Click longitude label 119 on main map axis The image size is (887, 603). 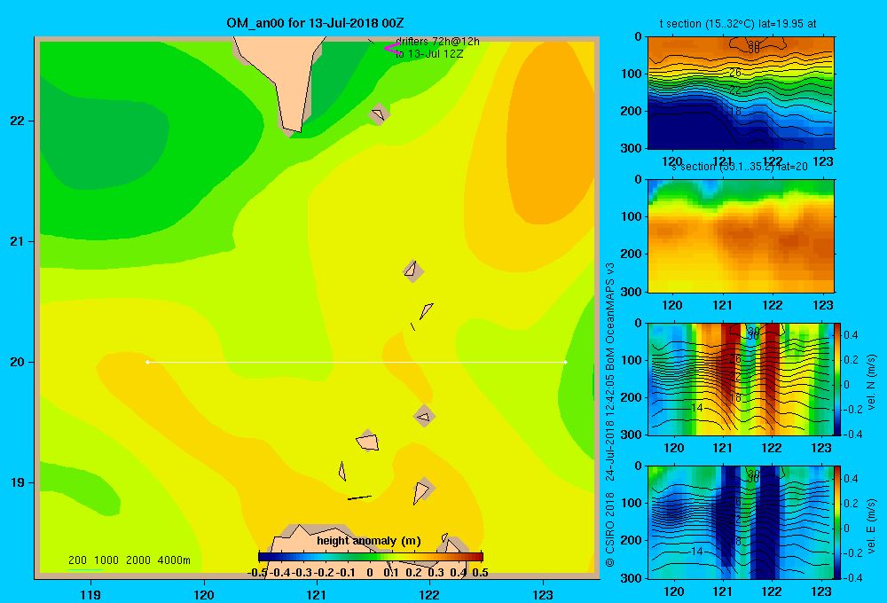coord(90,594)
